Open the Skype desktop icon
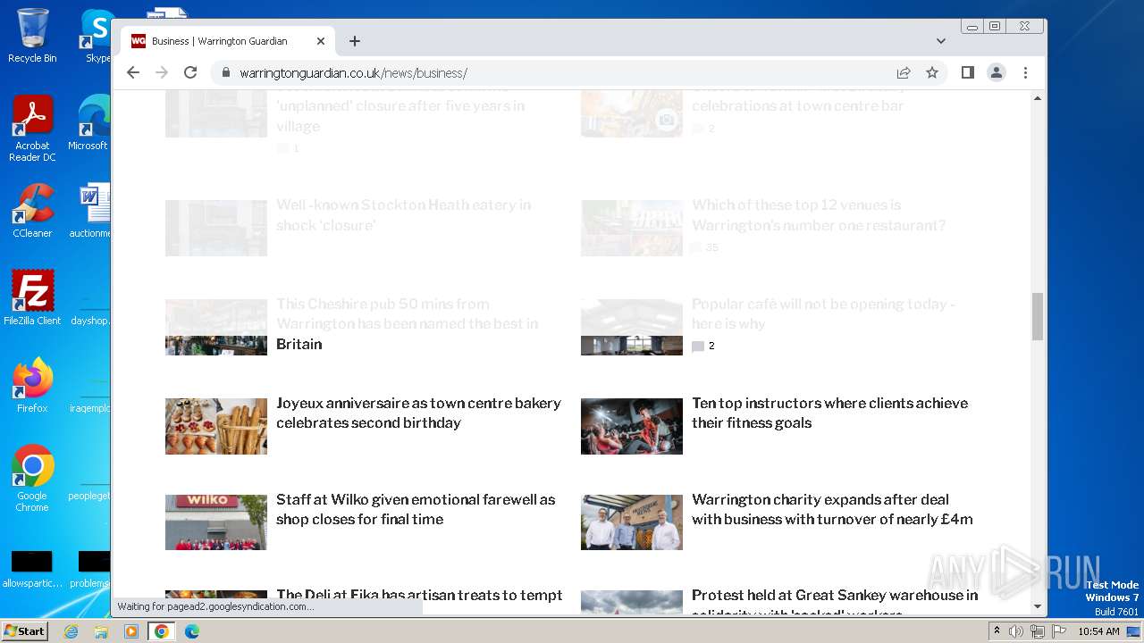Screen dimensions: 1144x643 click(x=97, y=36)
